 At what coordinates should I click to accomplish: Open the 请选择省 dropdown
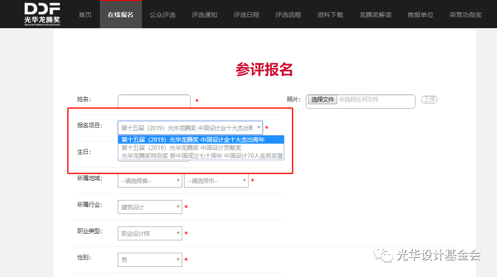[x=150, y=181]
